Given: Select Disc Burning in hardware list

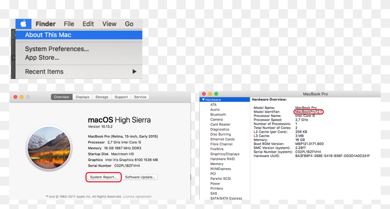Looking at the screenshot, I should pyautogui.click(x=221, y=134).
